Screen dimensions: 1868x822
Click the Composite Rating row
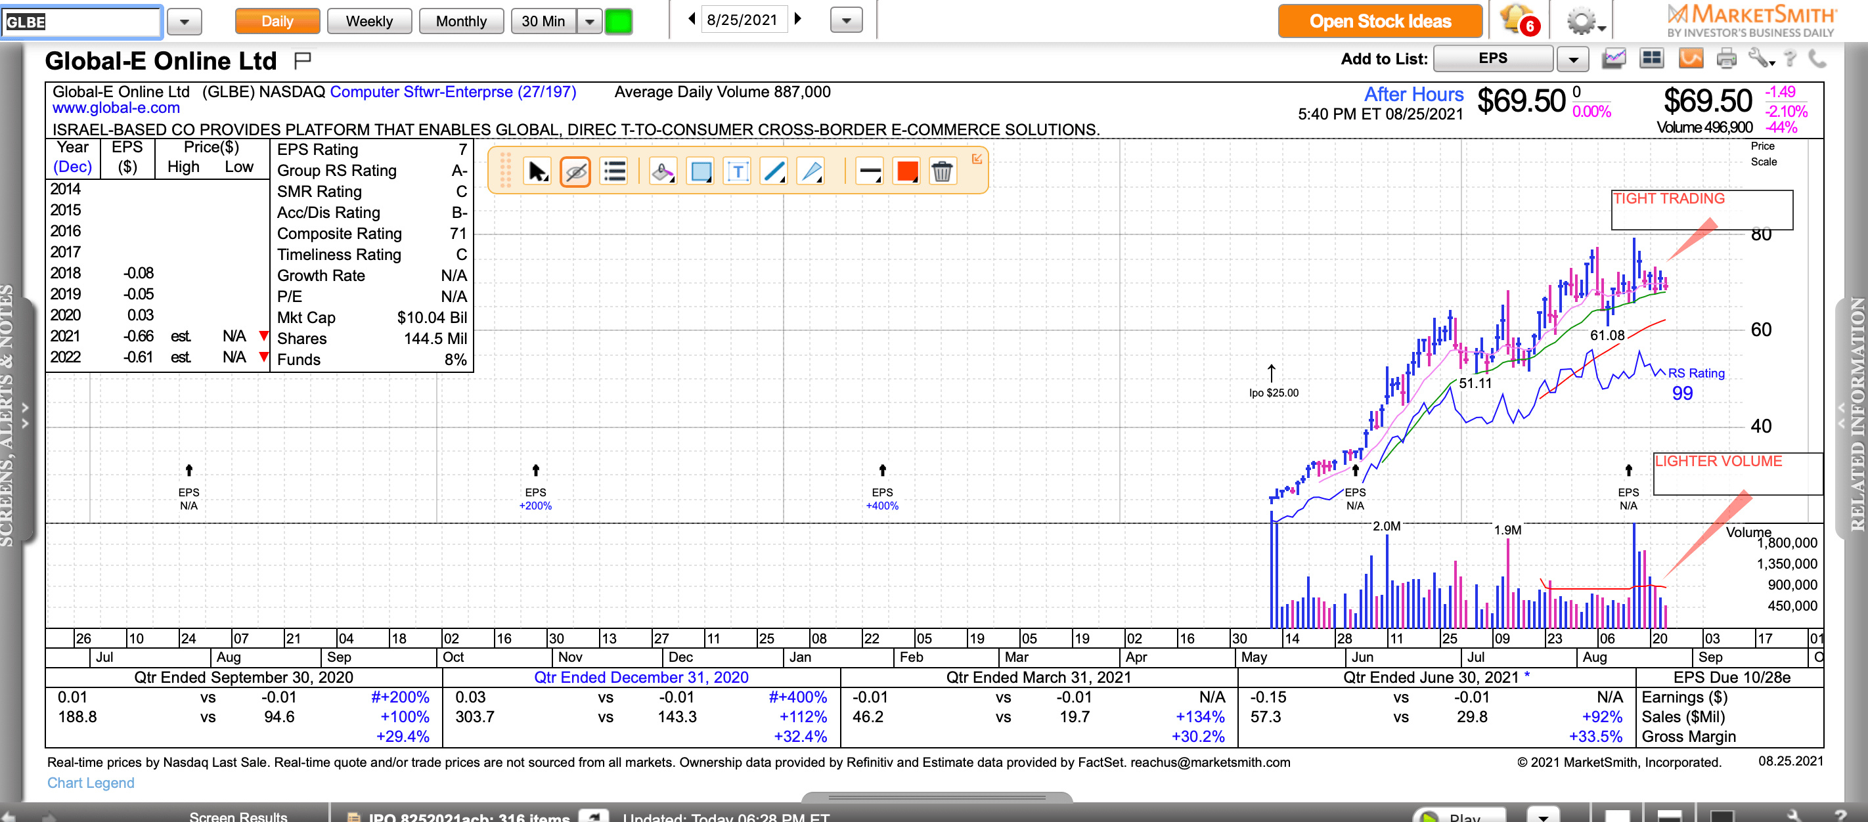pyautogui.click(x=371, y=234)
